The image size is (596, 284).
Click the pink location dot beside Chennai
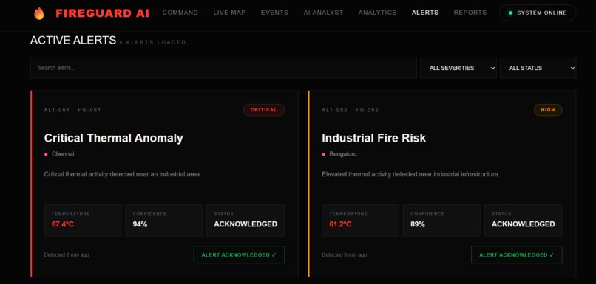(46, 154)
